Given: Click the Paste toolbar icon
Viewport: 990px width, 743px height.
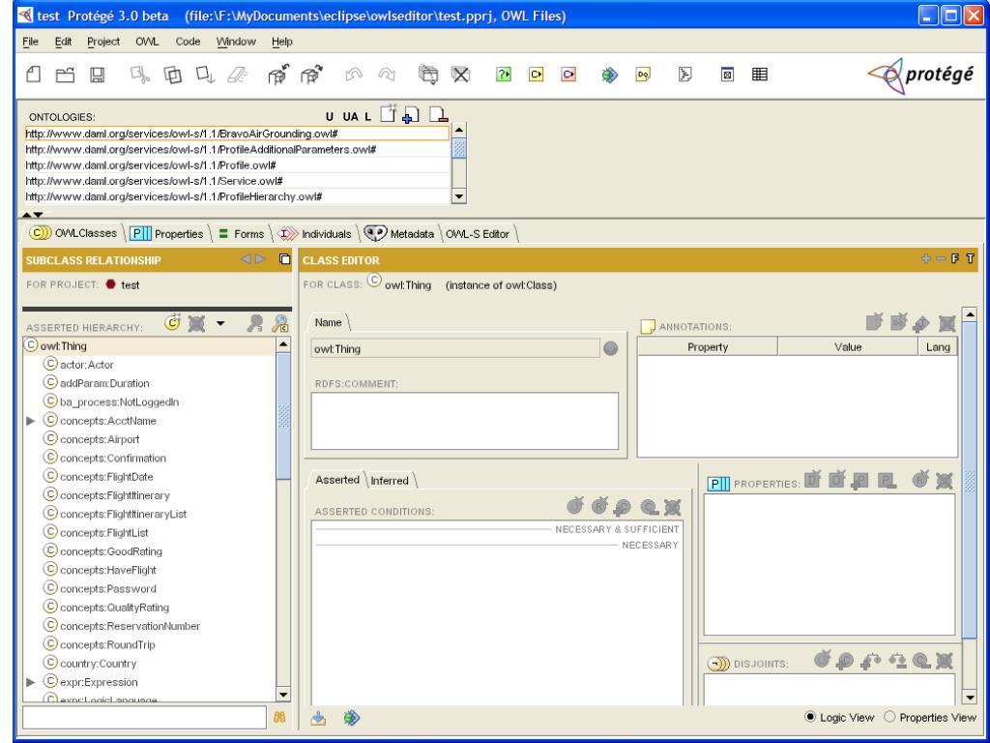Looking at the screenshot, I should tap(205, 74).
